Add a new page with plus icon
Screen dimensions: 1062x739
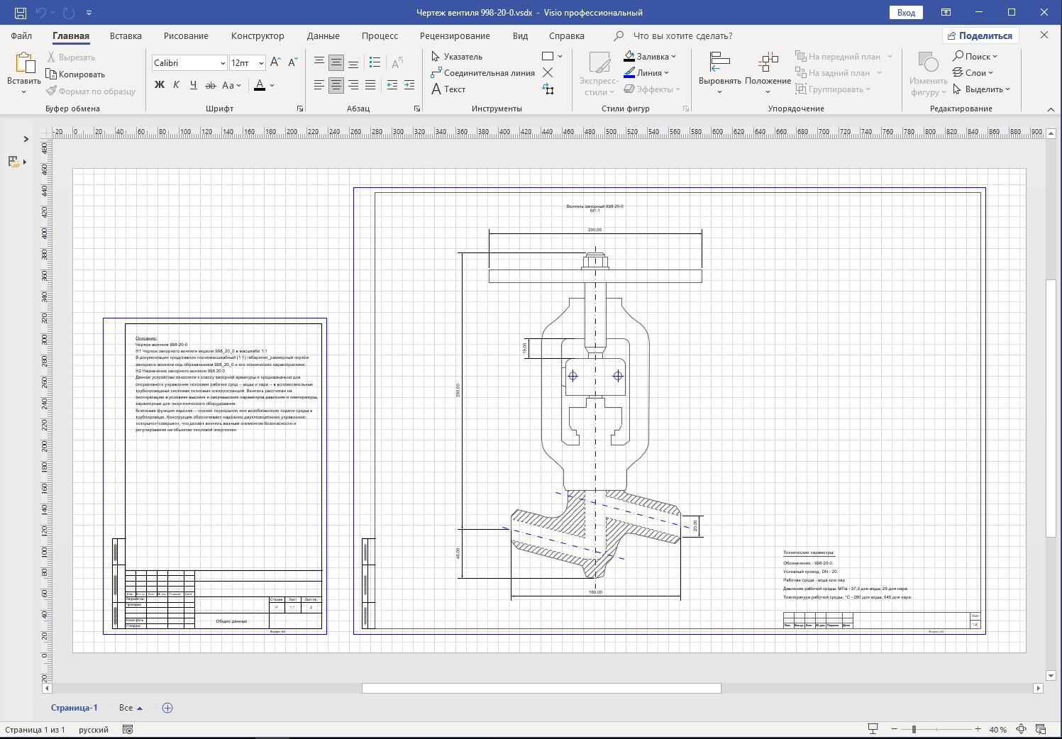[167, 708]
